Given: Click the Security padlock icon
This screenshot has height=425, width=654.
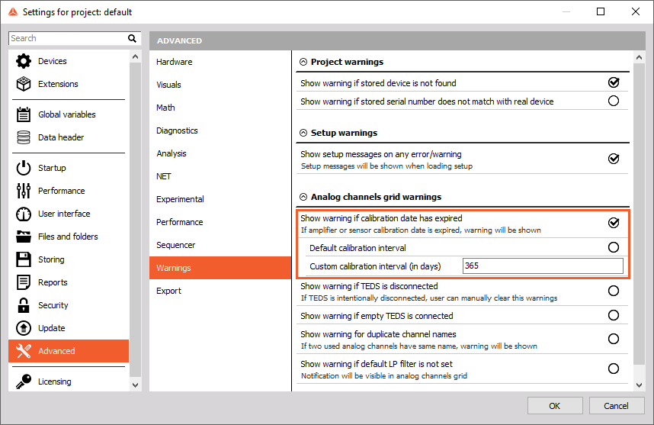Looking at the screenshot, I should pos(24,305).
